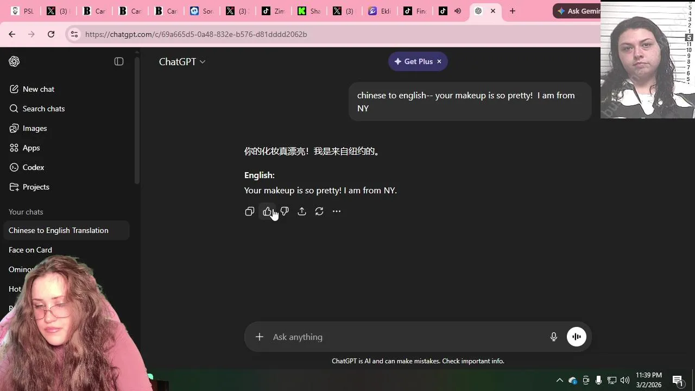
Task: Click the chatgpt.com URL in the address bar
Action: tap(196, 34)
